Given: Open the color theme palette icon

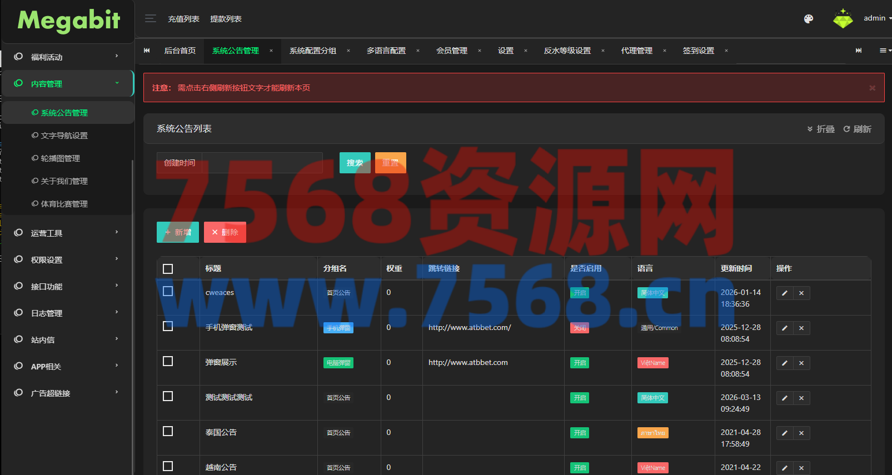Looking at the screenshot, I should click(809, 19).
